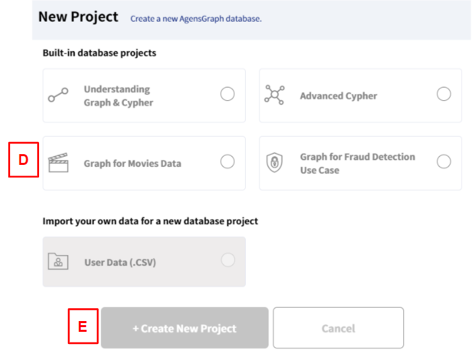Choose the Fraud Detection Use Case radio button
Image resolution: width=472 pixels, height=350 pixels.
pos(444,162)
